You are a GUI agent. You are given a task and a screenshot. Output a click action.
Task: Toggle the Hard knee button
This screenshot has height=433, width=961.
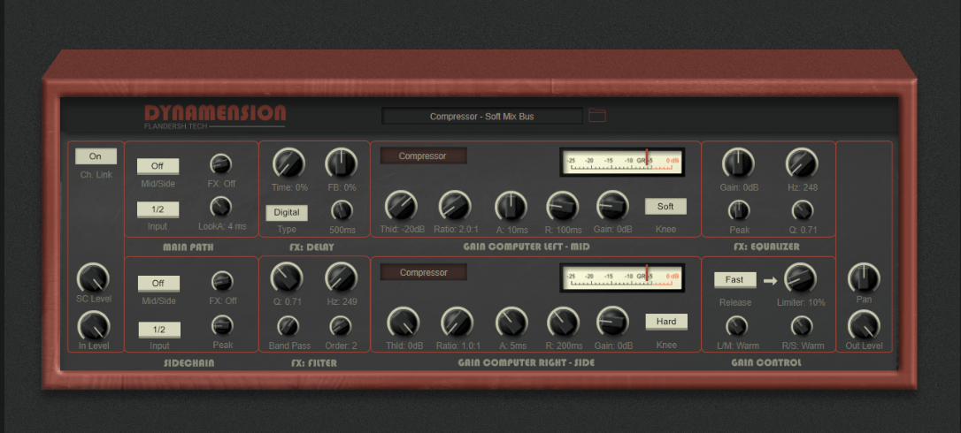(666, 322)
